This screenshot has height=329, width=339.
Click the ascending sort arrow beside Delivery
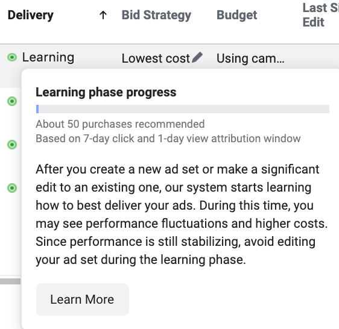(x=103, y=15)
